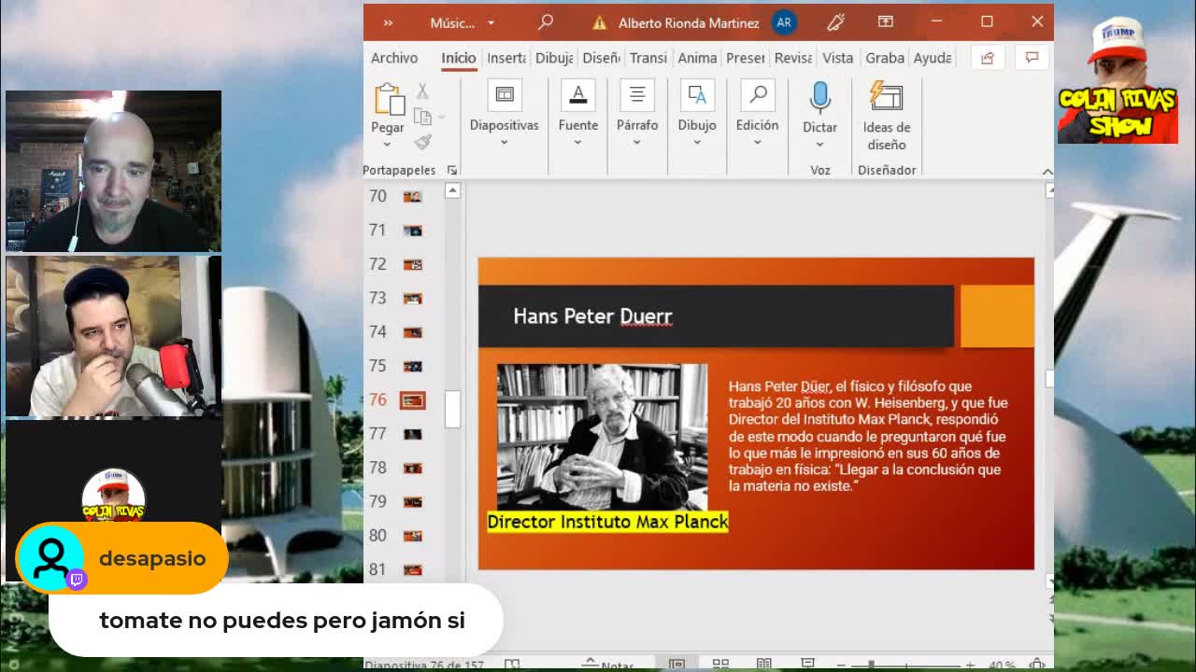The height and width of the screenshot is (672, 1196).
Task: Click the Dibujo shapes icon
Action: 697,95
